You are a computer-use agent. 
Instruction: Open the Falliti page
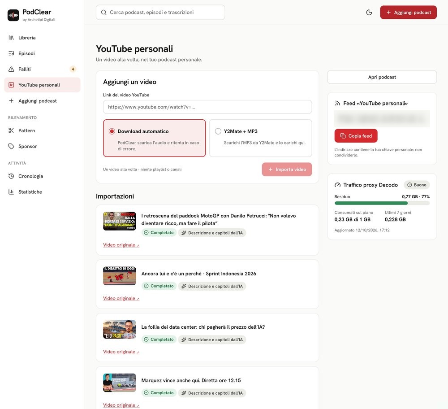(42, 69)
